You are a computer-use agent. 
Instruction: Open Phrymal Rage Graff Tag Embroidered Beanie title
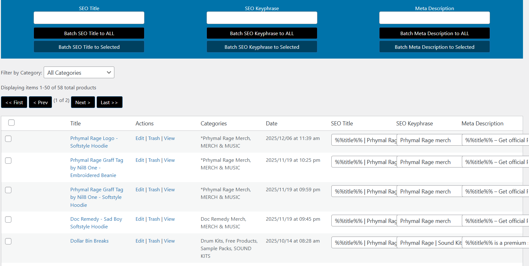(97, 168)
